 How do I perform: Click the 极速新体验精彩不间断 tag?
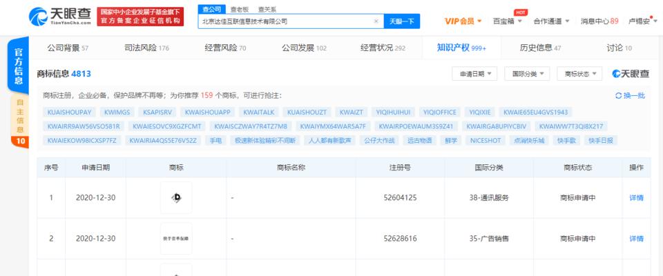pyautogui.click(x=265, y=140)
